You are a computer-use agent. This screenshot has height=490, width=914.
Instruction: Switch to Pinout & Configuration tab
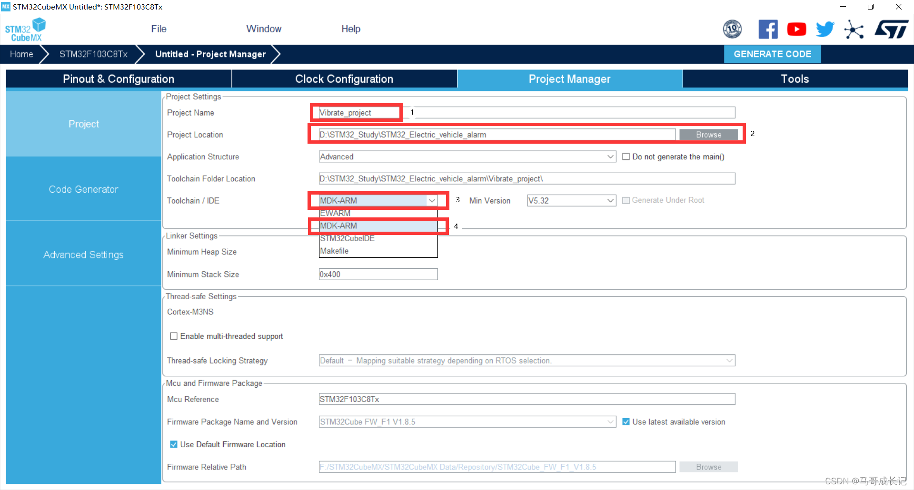pos(119,79)
